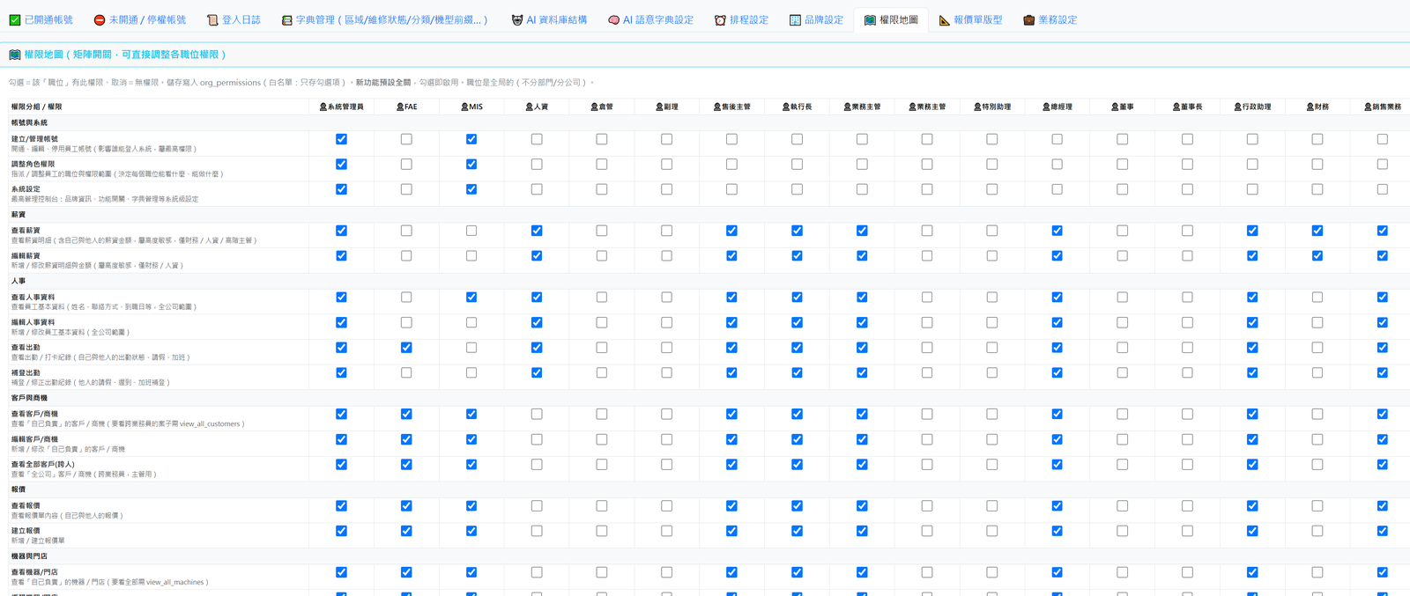This screenshot has height=596, width=1410.
Task: Switch to the 品牌設定 tab
Action: coord(817,19)
